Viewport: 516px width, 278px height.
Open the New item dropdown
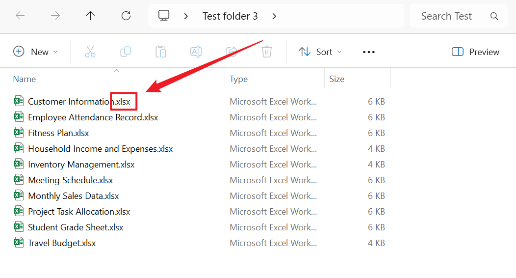[x=35, y=52]
